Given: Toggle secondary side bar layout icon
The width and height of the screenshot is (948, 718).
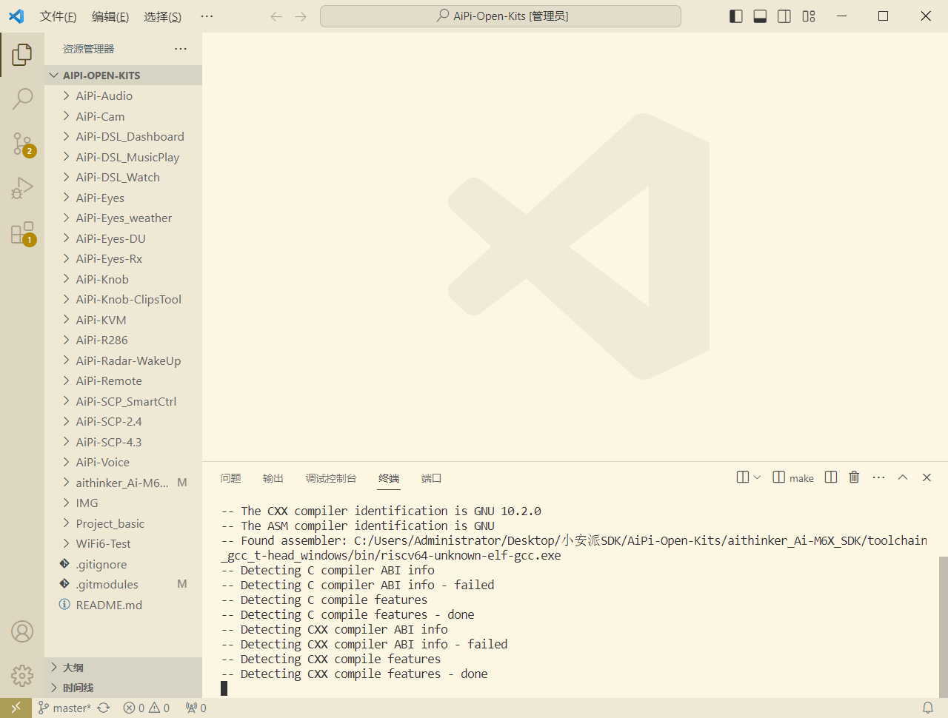Looking at the screenshot, I should [x=784, y=16].
